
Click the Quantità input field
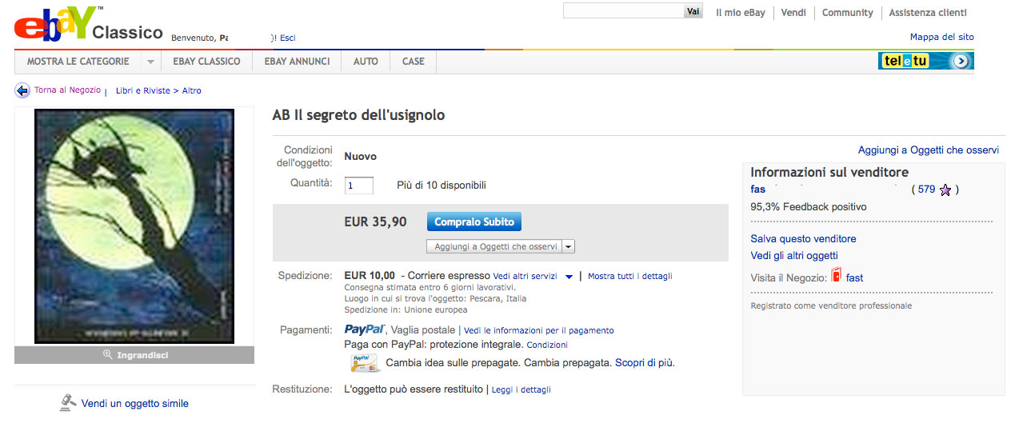(x=359, y=186)
